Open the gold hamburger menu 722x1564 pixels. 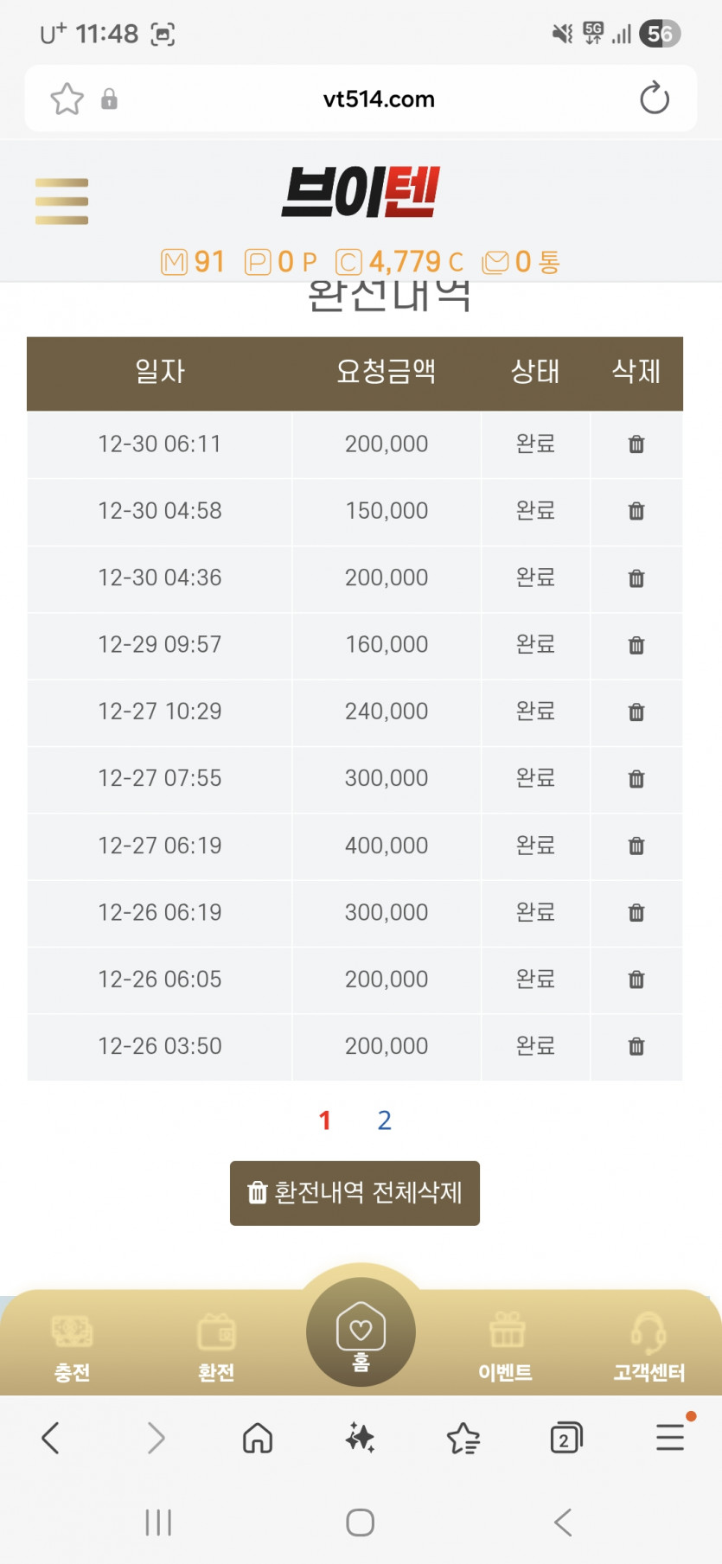point(61,201)
